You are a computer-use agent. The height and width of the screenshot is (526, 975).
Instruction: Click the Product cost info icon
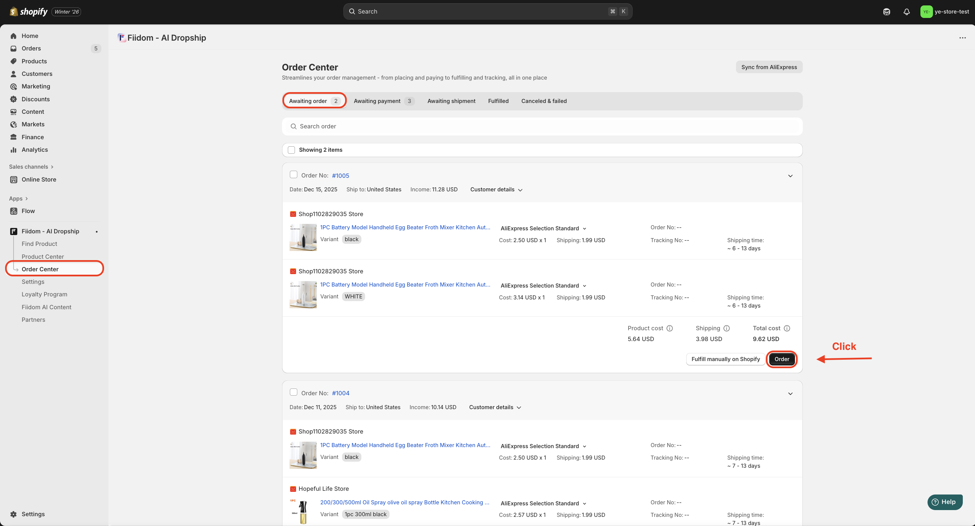pos(670,328)
